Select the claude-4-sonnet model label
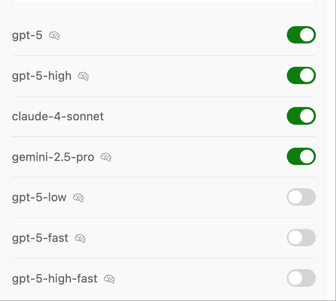336x301 pixels. (x=58, y=116)
